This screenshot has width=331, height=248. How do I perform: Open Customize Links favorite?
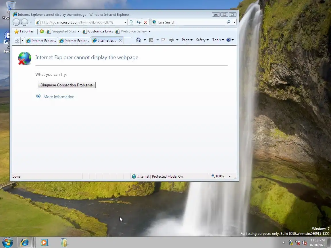pyautogui.click(x=98, y=31)
